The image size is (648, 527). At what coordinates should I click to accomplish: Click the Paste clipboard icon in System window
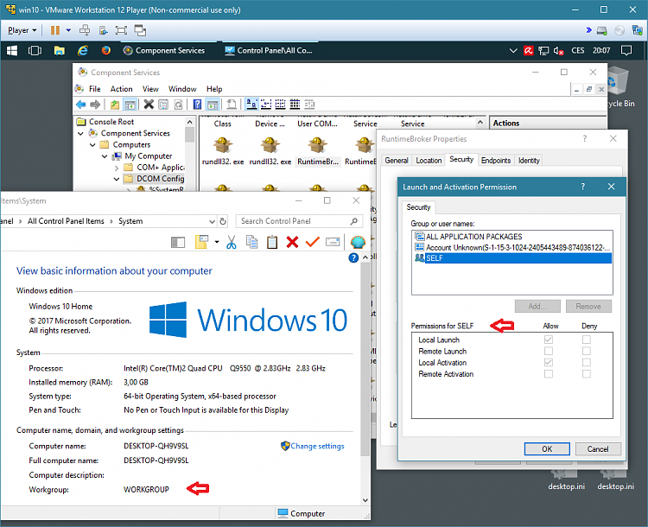(x=272, y=242)
